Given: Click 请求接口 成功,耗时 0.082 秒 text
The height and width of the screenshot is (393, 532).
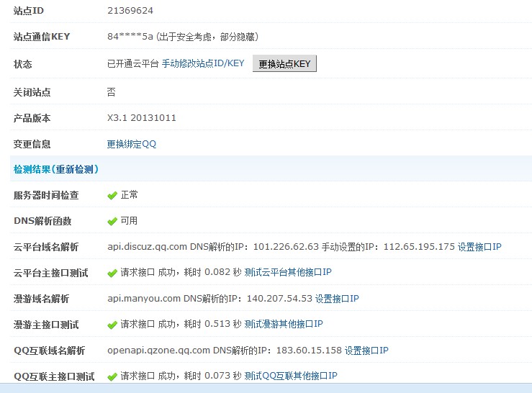Looking at the screenshot, I should (181, 272).
